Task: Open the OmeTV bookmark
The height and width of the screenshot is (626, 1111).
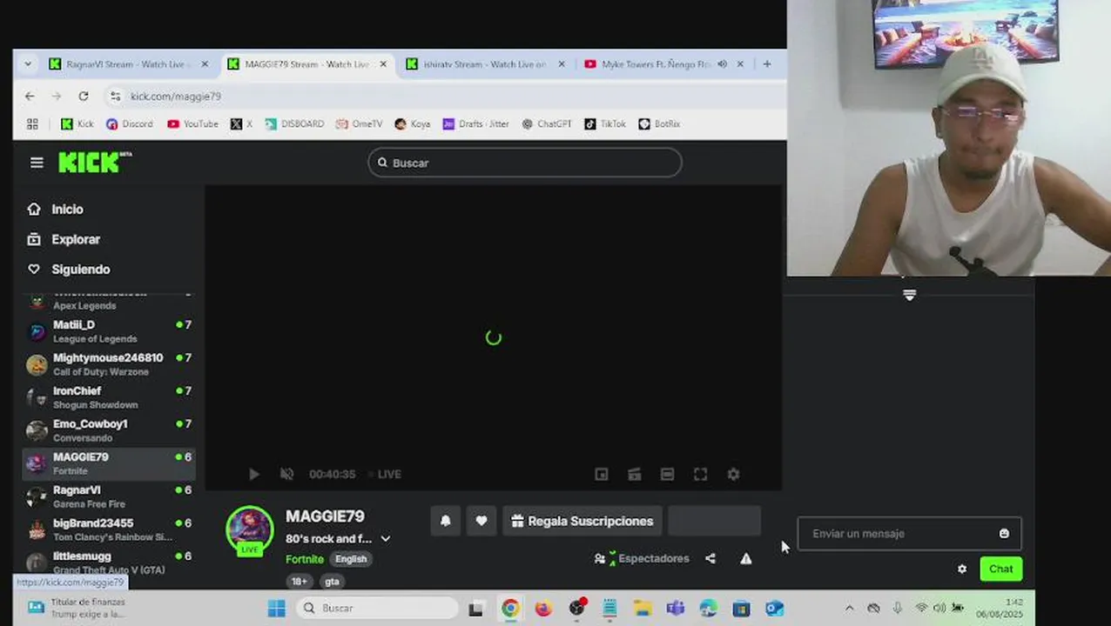Action: pos(359,123)
